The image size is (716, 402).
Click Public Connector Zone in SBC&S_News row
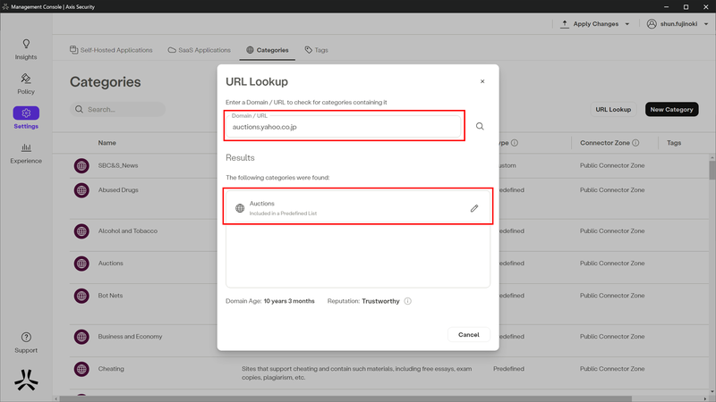[x=612, y=165]
